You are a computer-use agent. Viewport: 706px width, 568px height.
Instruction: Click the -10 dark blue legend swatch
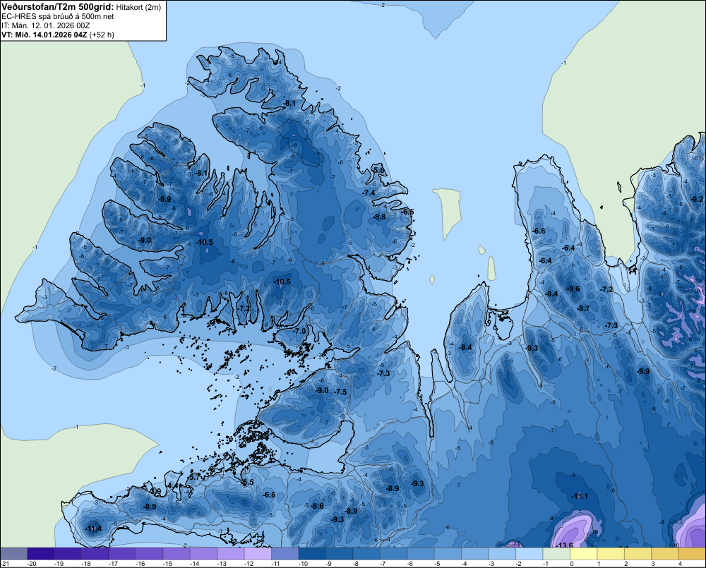click(x=312, y=554)
